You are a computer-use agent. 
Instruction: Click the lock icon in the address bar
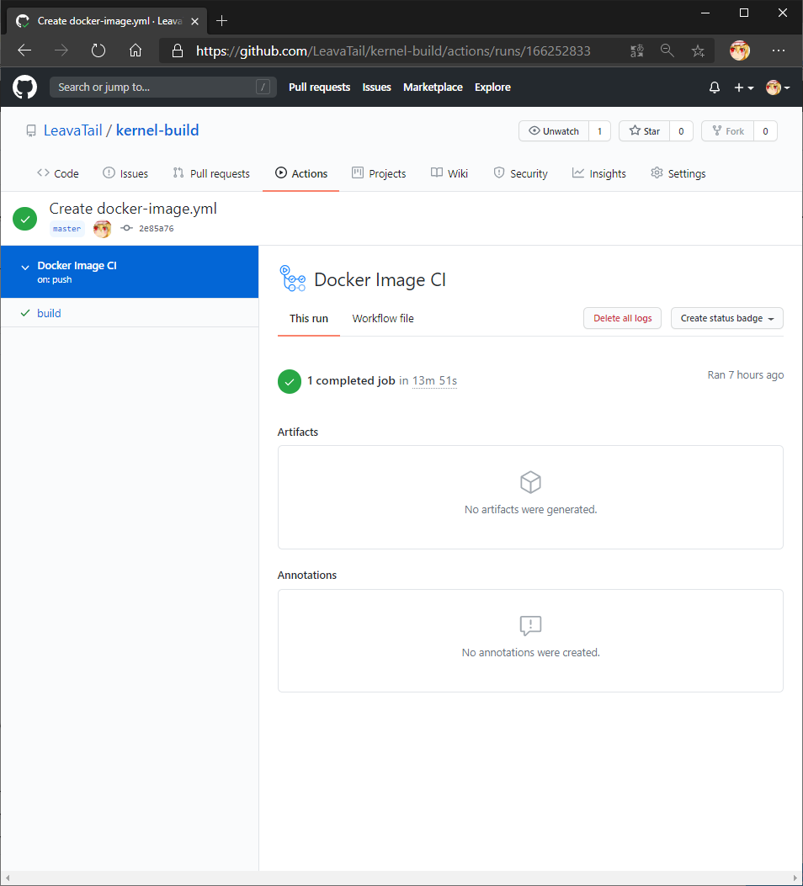[x=178, y=50]
